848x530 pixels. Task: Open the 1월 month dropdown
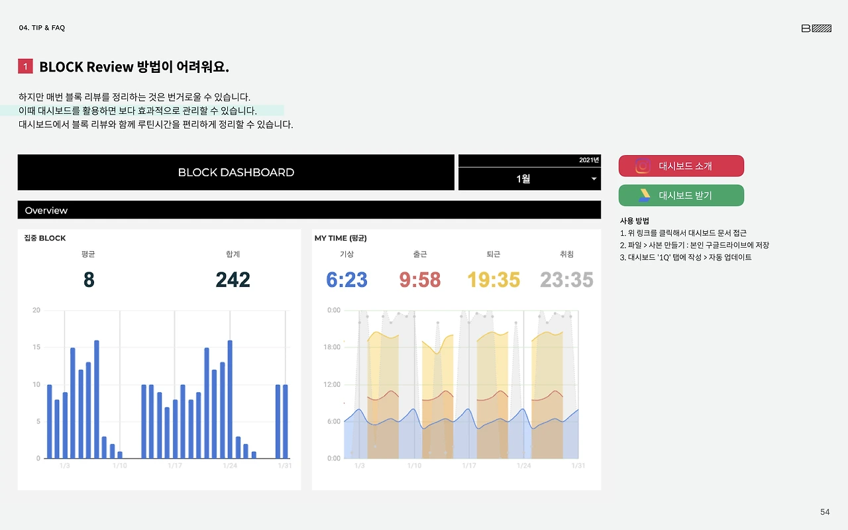click(529, 178)
